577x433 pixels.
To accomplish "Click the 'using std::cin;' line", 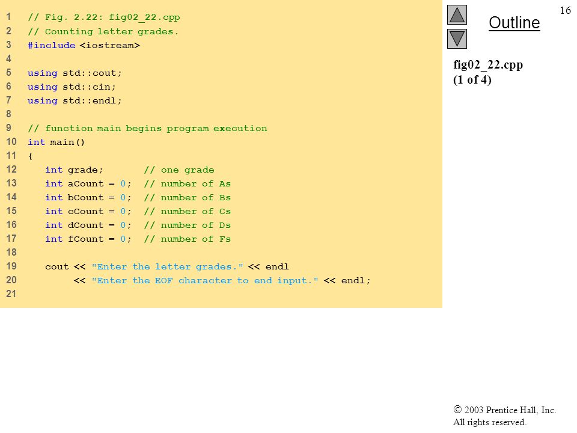I will tap(72, 87).
